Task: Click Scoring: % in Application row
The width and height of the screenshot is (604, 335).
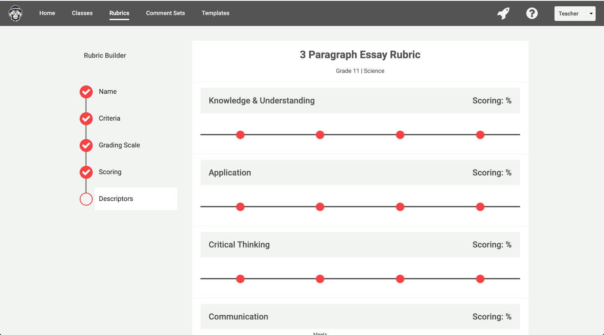Action: pyautogui.click(x=492, y=173)
